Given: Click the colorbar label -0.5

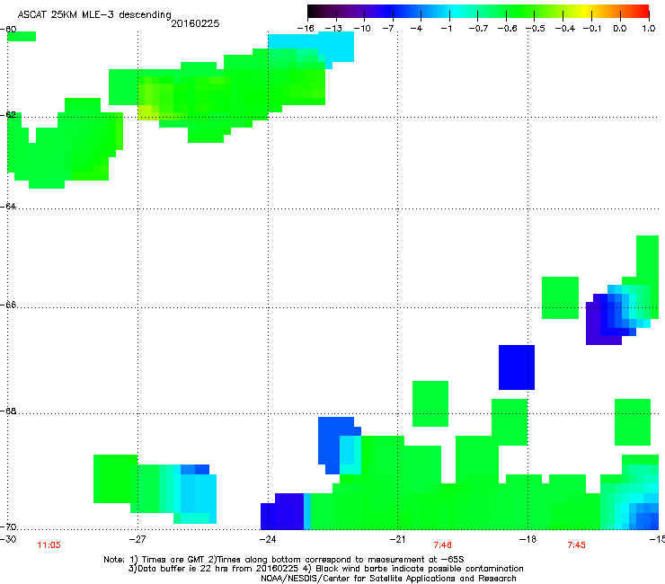Looking at the screenshot, I should (536, 29).
